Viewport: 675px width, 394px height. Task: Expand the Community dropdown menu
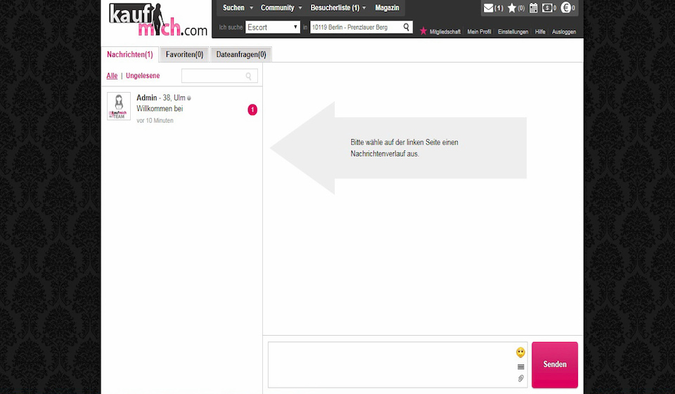tap(281, 8)
